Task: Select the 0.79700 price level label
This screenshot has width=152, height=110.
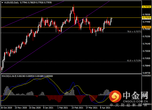Action: [147, 7]
